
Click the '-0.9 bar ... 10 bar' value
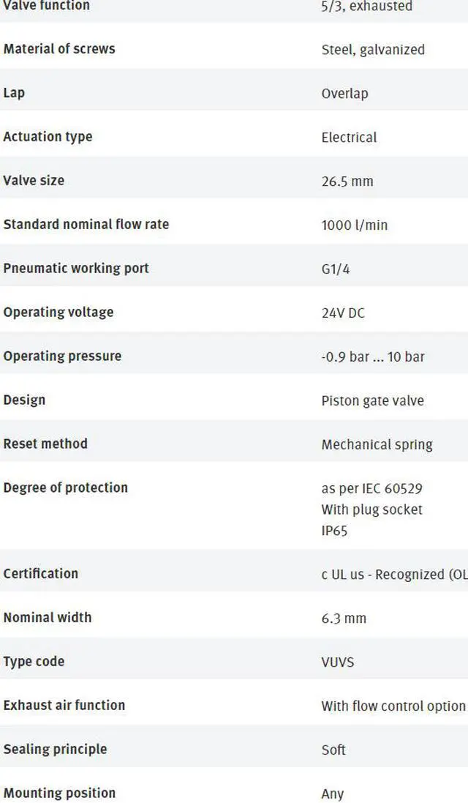tap(373, 357)
